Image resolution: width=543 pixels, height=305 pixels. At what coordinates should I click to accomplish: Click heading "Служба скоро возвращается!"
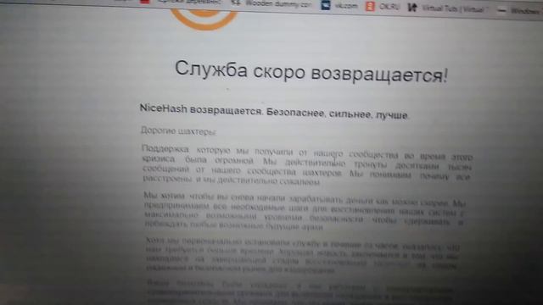click(311, 71)
